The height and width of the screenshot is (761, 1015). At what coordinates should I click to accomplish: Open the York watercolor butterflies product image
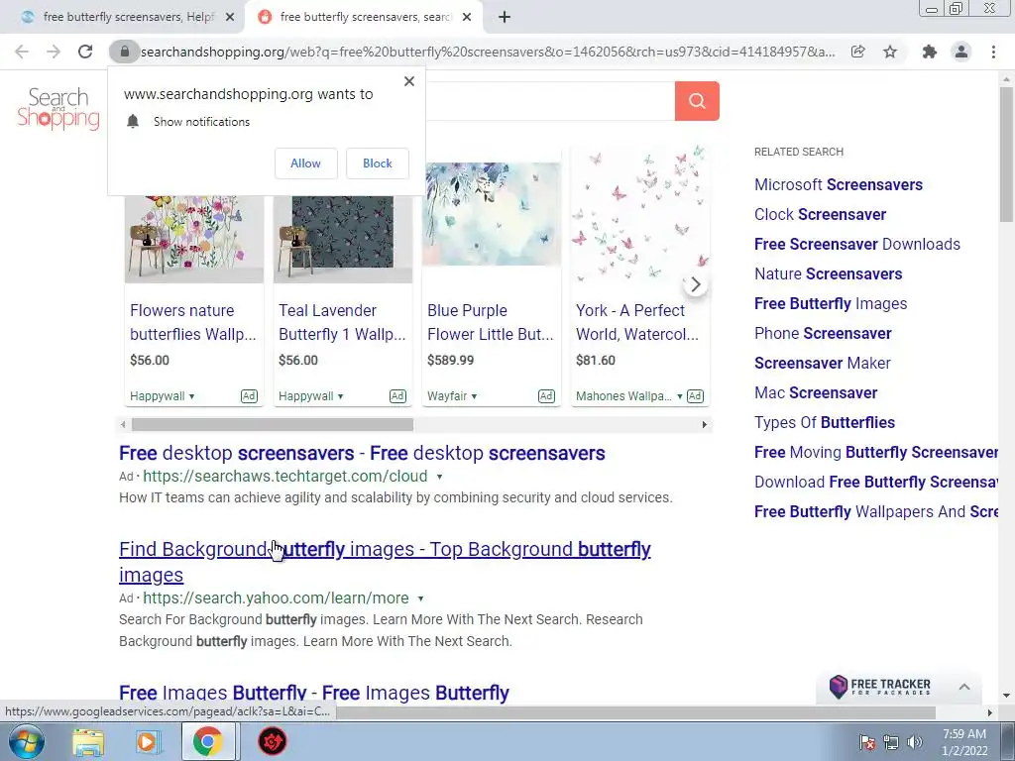pyautogui.click(x=640, y=214)
